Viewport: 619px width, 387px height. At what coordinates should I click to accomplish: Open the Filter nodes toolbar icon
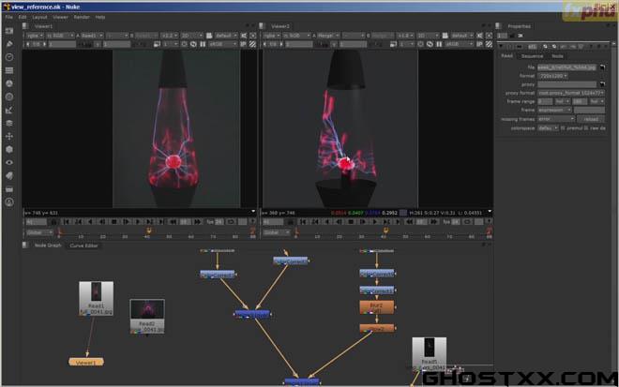click(9, 97)
